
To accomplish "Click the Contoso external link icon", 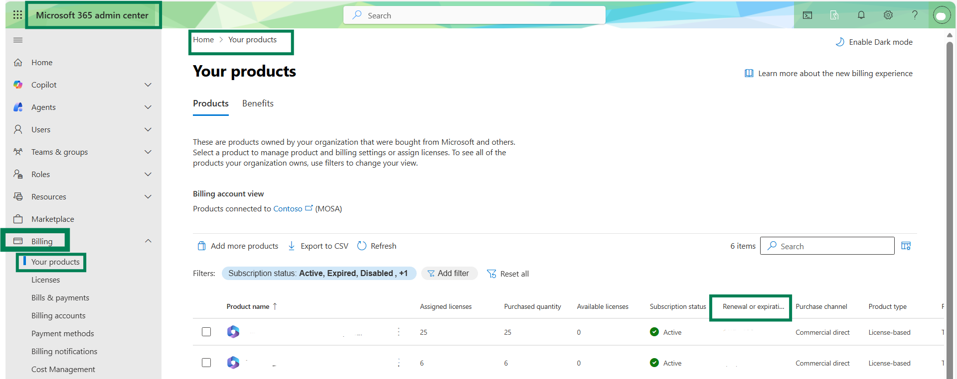I will point(309,208).
